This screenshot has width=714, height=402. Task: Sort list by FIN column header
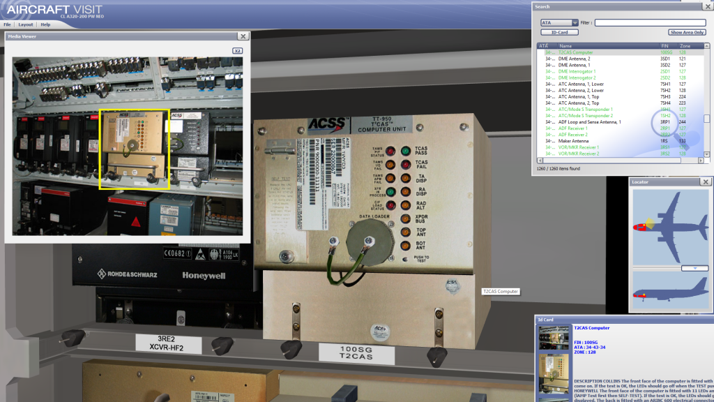[669, 46]
